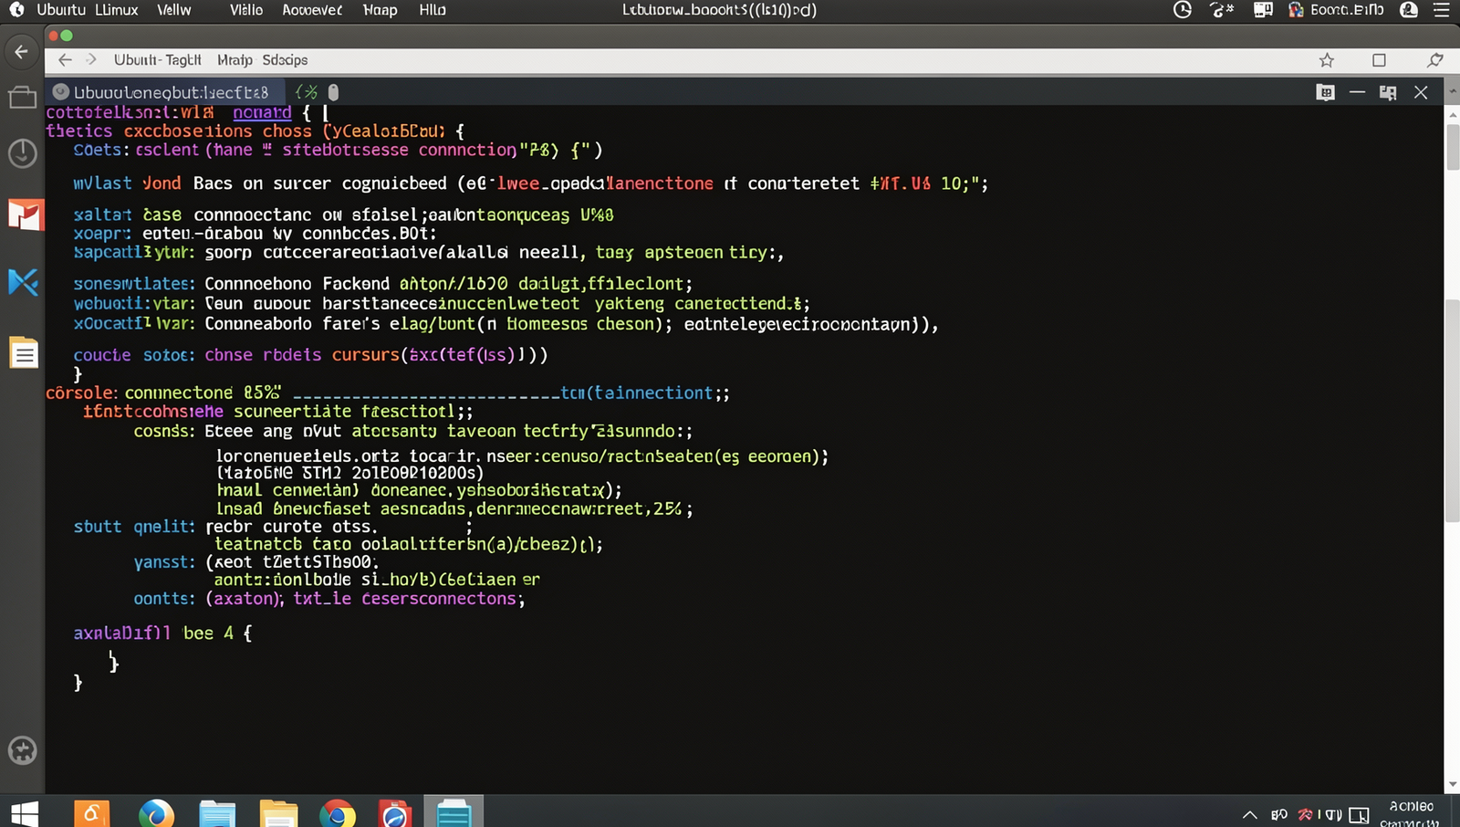Open the display icon in top menu bar
This screenshot has width=1460, height=827.
[x=1263, y=10]
